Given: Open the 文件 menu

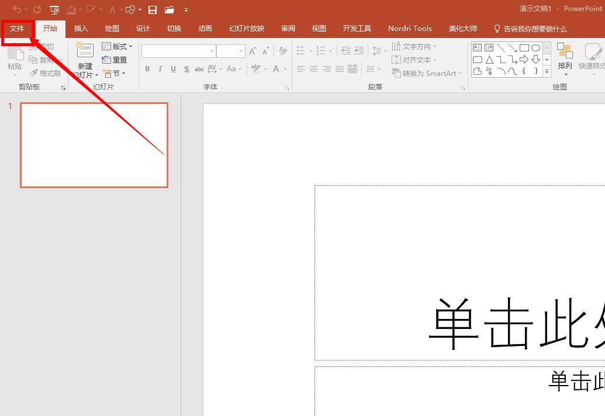Looking at the screenshot, I should click(x=16, y=28).
